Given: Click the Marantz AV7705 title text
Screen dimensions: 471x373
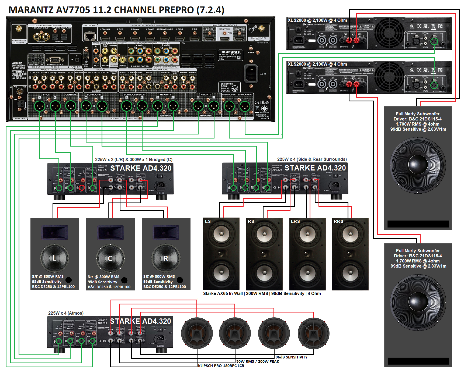Looking at the screenshot, I should point(116,10).
